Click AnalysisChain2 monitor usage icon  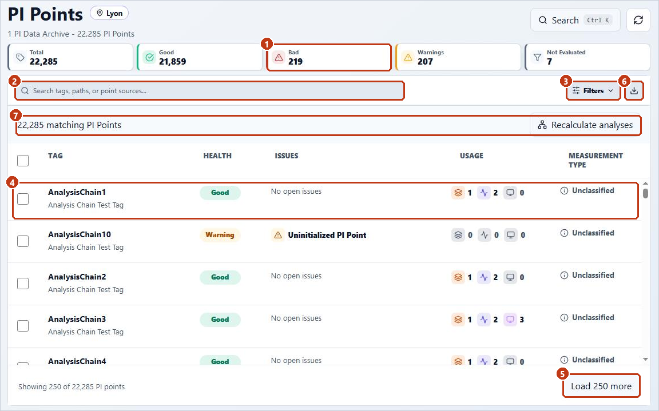click(510, 277)
